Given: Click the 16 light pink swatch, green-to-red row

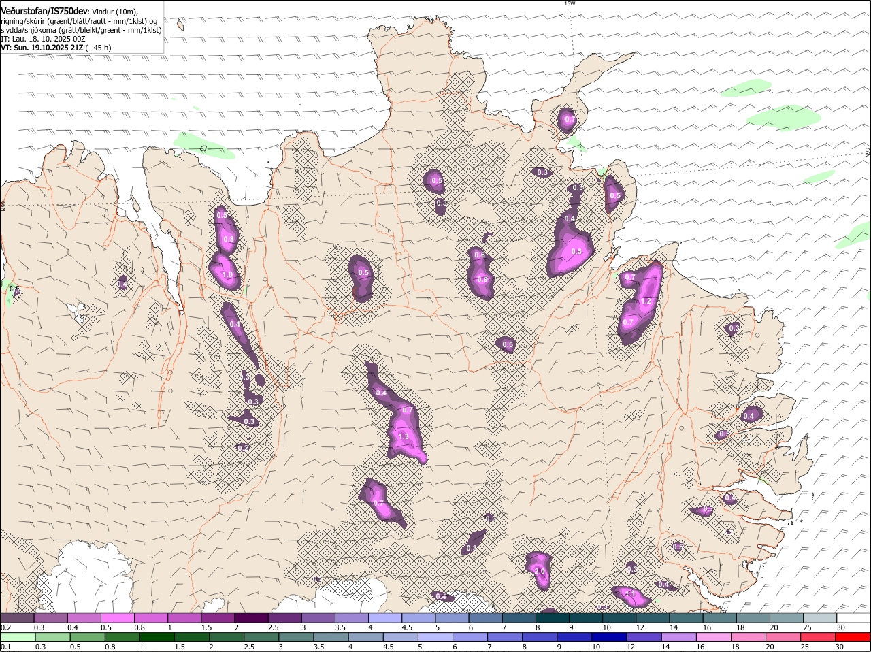Looking at the screenshot, I should (x=714, y=638).
